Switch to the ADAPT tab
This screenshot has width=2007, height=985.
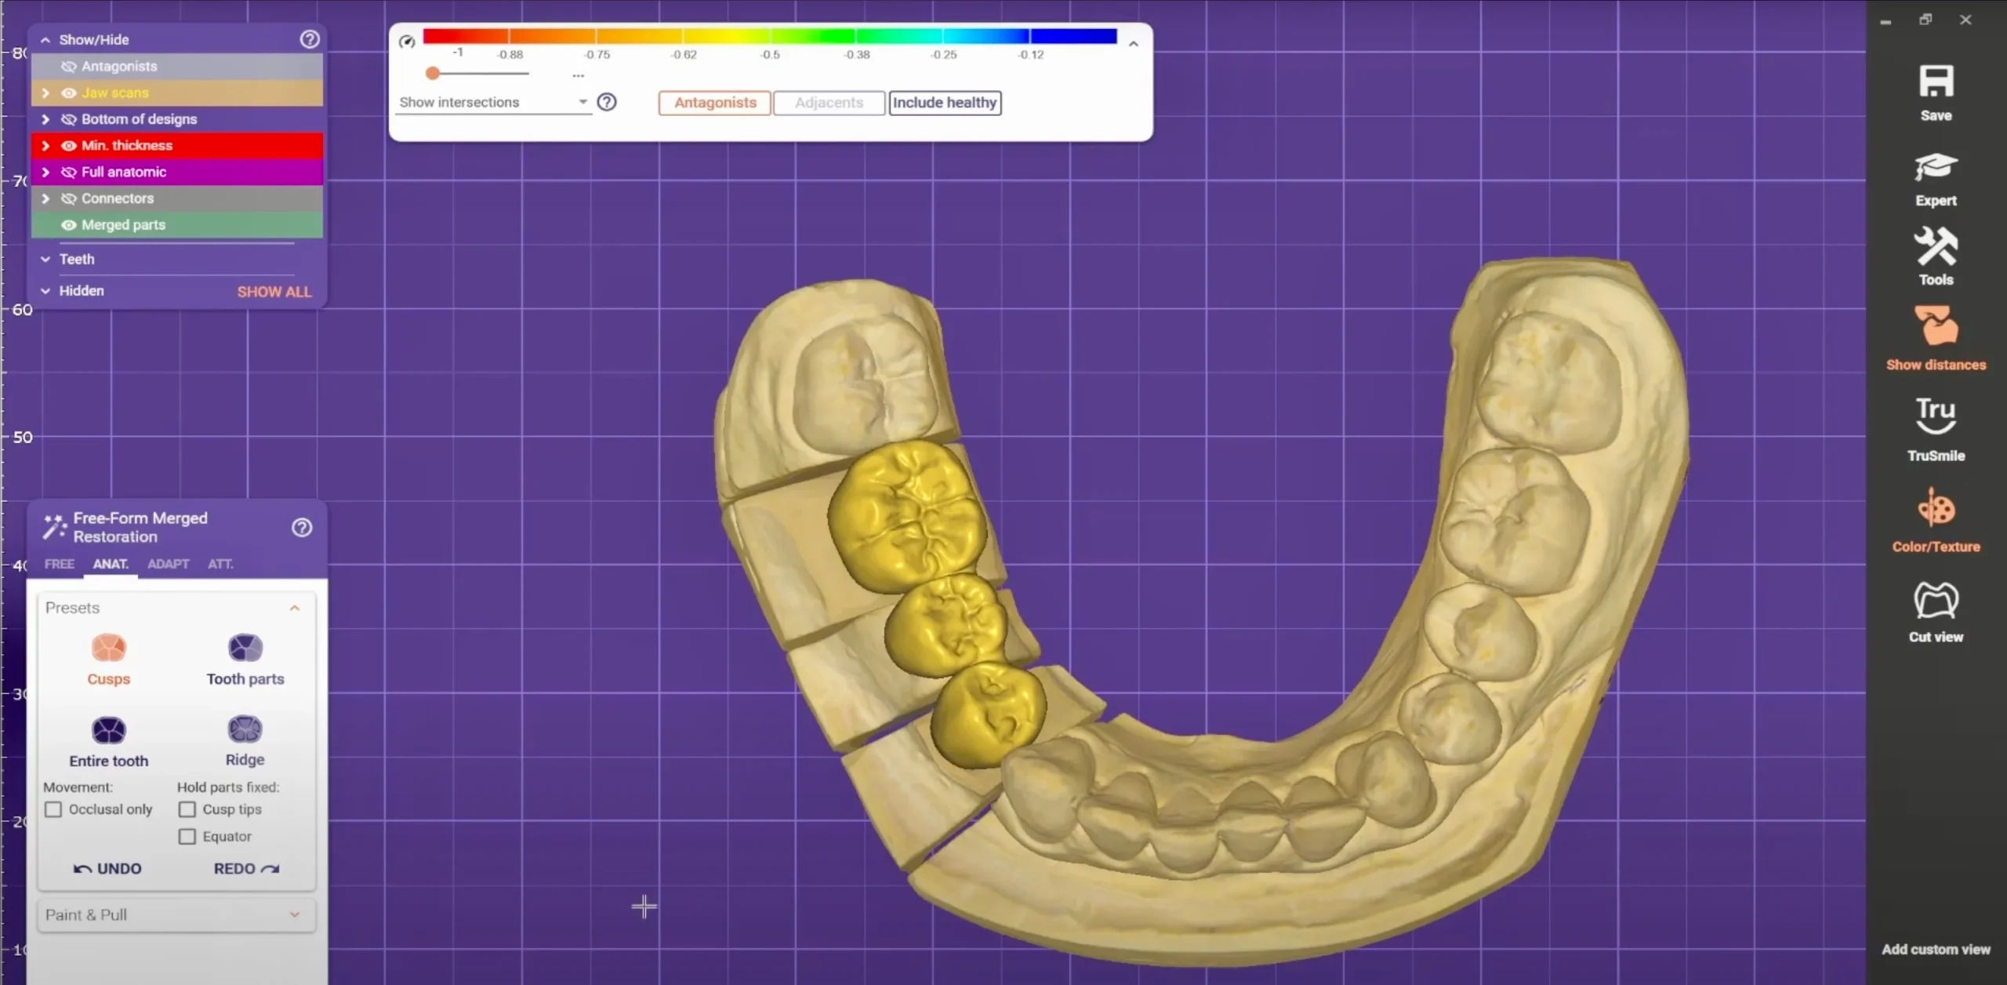pyautogui.click(x=168, y=564)
